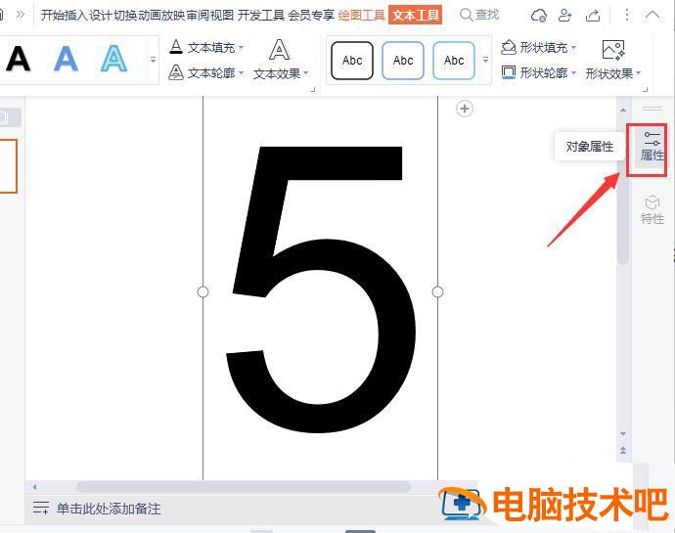Click the 形状效果 picture icon
675x533 pixels.
coord(613,50)
